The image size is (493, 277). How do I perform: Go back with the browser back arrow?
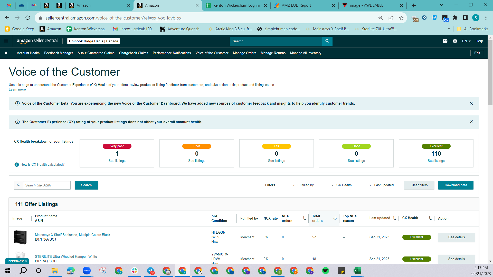[7, 18]
